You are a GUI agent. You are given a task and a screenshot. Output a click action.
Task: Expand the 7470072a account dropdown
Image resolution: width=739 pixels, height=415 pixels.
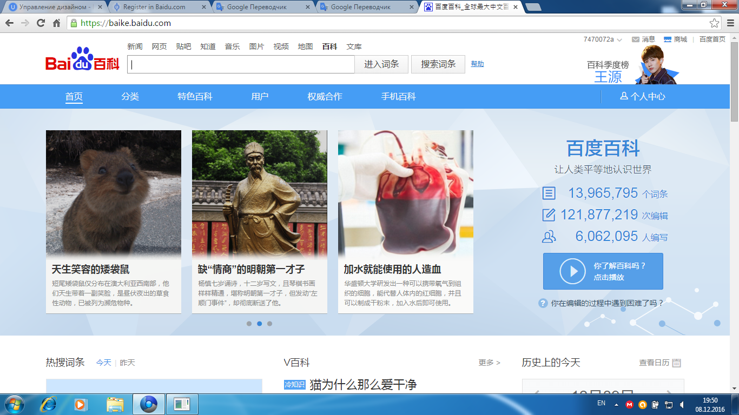point(619,40)
